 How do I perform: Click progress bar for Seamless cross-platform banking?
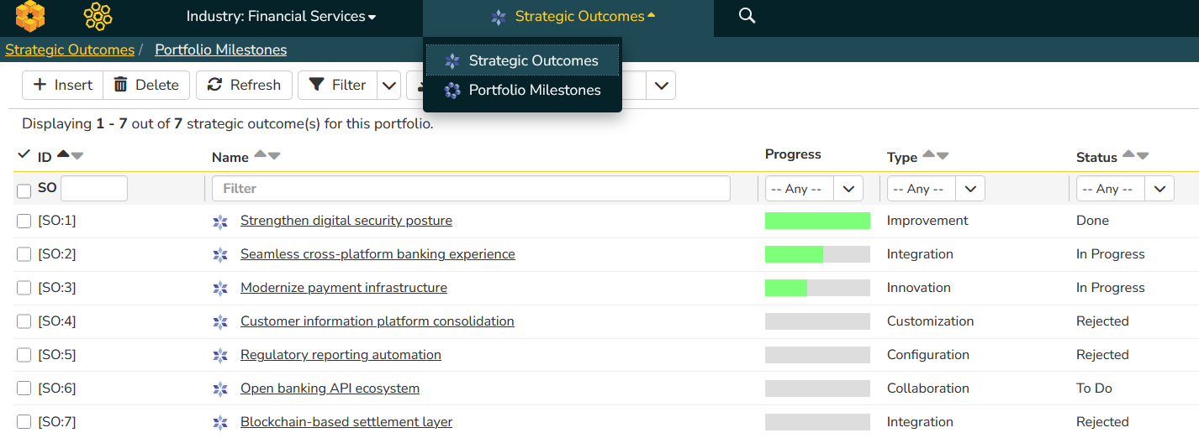point(817,254)
